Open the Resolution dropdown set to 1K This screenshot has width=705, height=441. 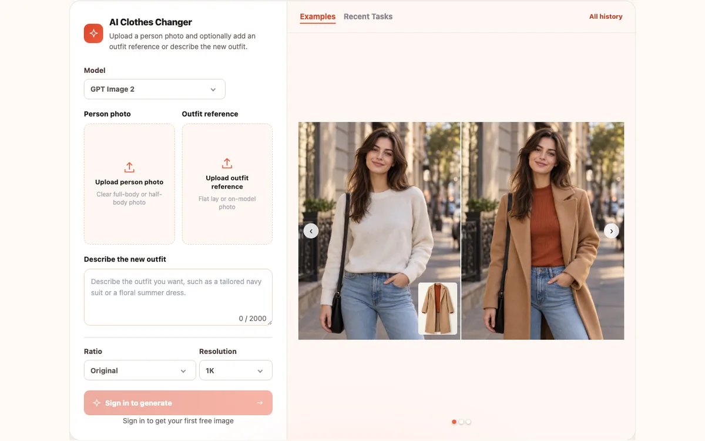[236, 370]
